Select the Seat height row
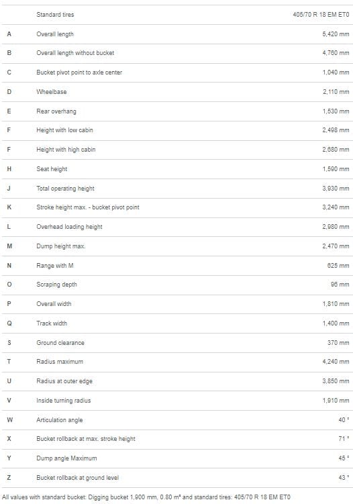This screenshot has height=504, width=353. click(x=176, y=169)
